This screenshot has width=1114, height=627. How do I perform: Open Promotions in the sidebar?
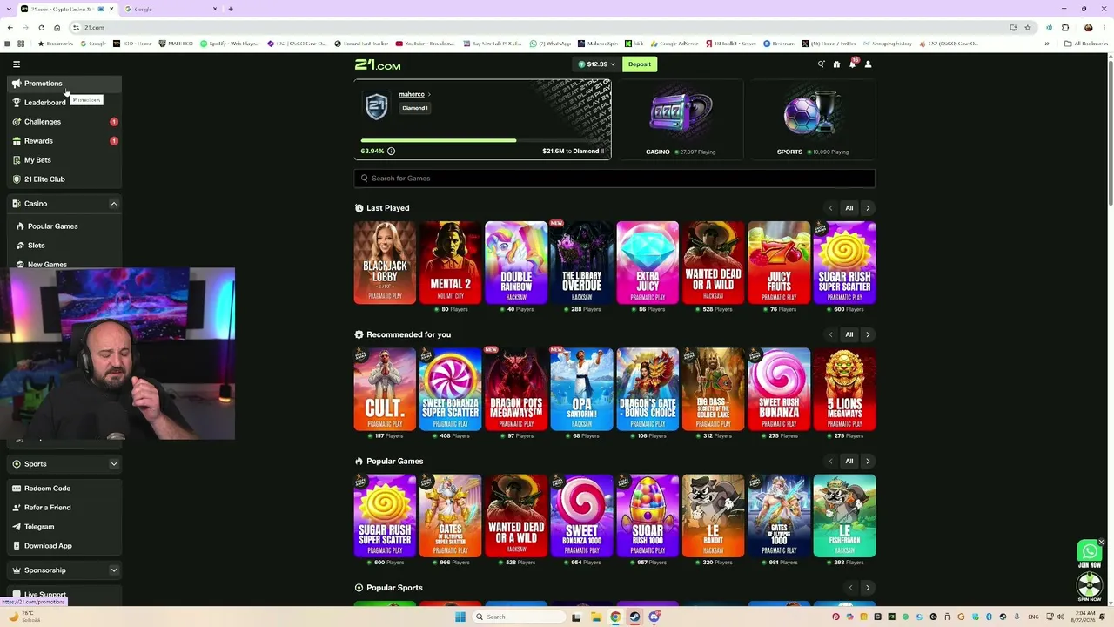coord(64,84)
